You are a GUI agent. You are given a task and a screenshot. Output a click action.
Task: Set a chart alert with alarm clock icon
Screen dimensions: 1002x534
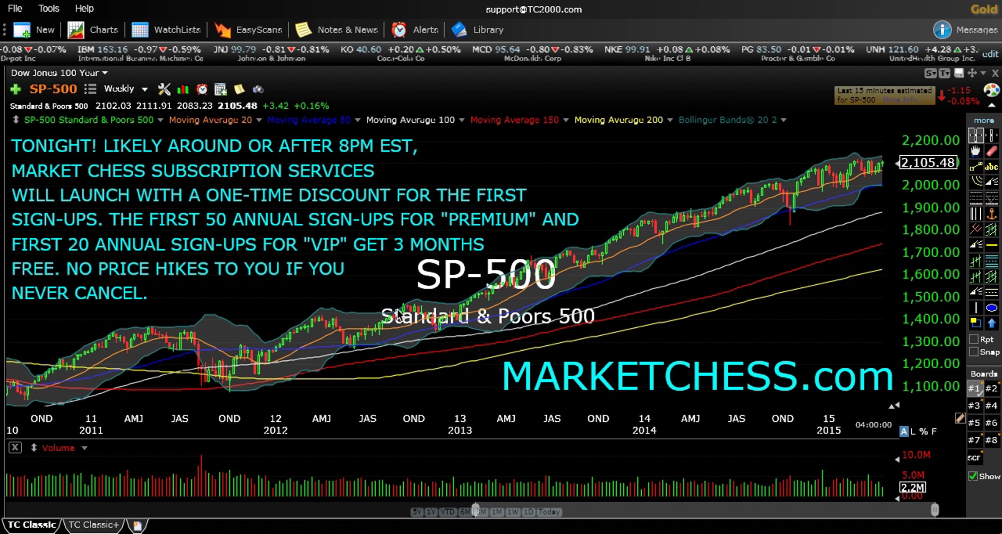(202, 89)
